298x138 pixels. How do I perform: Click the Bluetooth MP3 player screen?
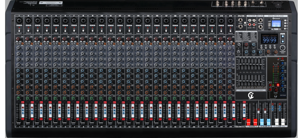[276, 24]
